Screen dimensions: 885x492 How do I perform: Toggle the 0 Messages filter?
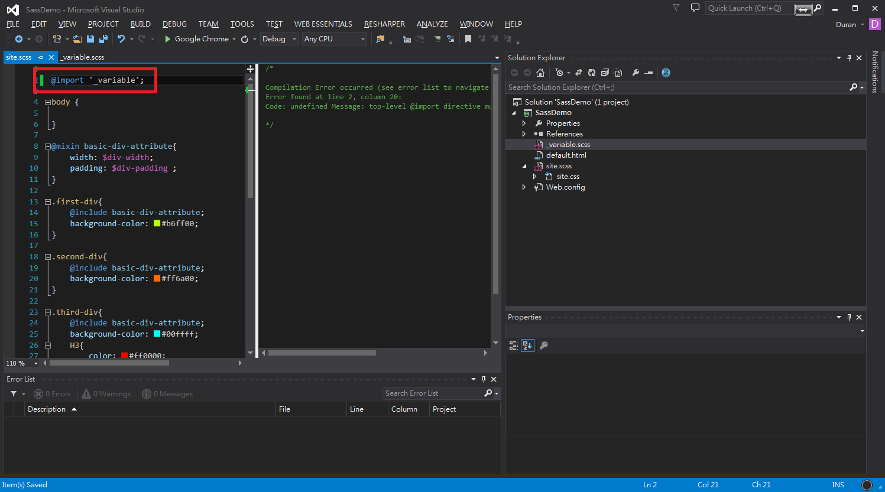pos(167,394)
